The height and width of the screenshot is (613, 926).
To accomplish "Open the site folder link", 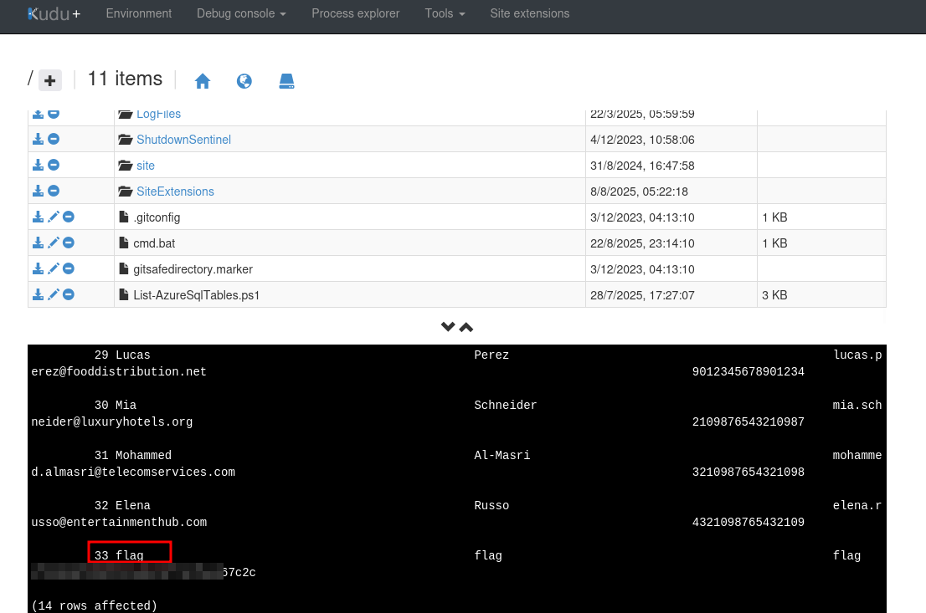I will [x=146, y=166].
